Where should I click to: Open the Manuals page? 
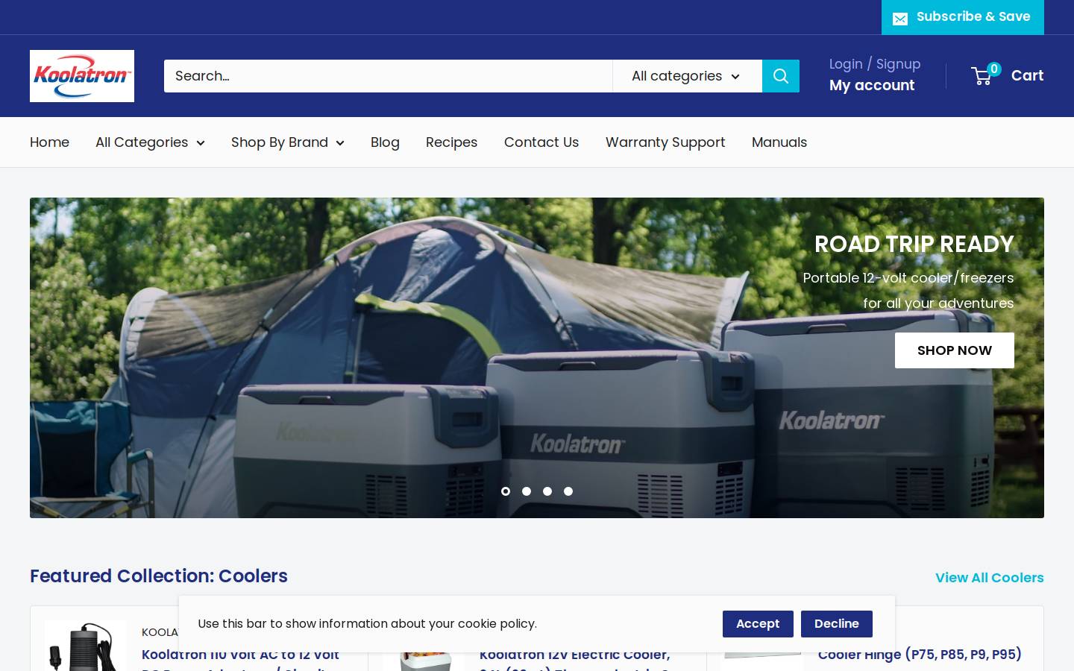click(x=779, y=142)
